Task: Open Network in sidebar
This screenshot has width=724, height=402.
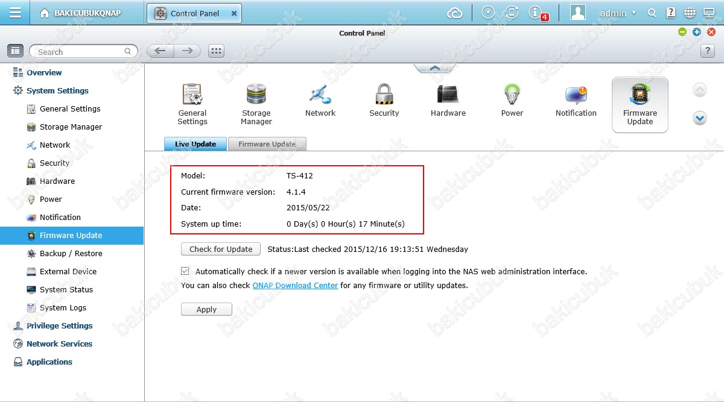Action: [x=55, y=145]
